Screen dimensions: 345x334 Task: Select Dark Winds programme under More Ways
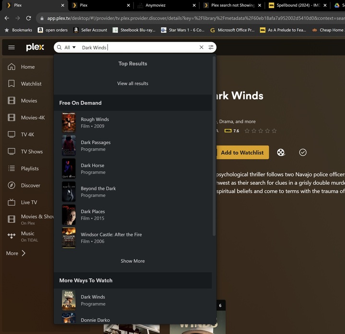tap(133, 300)
